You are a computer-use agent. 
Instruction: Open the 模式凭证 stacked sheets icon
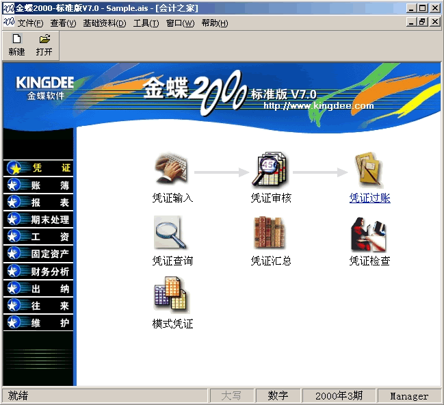171,295
